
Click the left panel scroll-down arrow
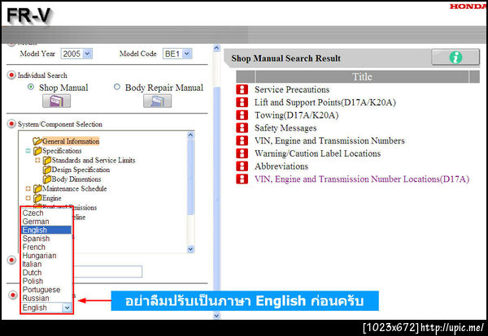coord(217,316)
